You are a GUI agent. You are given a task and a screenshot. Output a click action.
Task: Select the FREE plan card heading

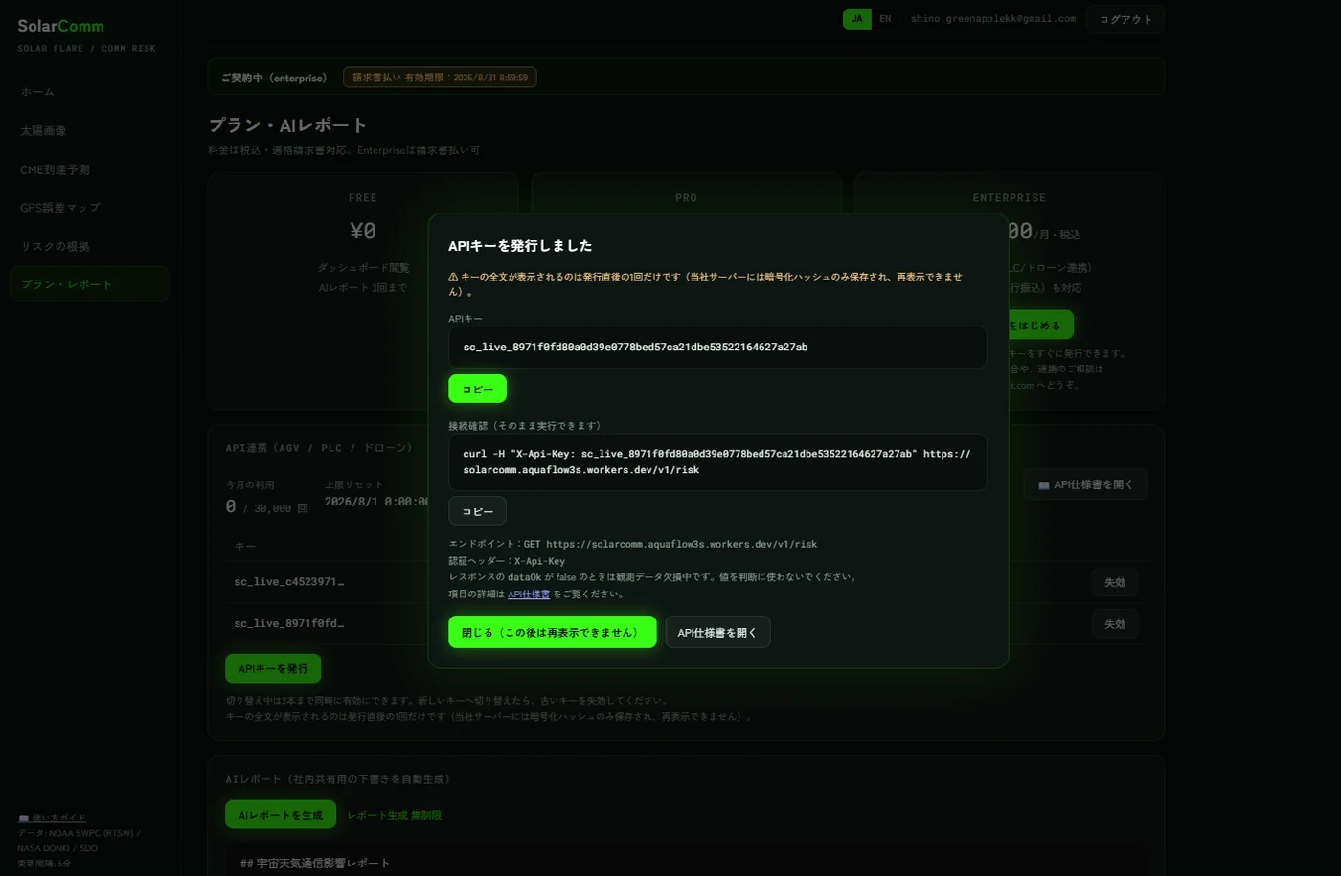363,198
